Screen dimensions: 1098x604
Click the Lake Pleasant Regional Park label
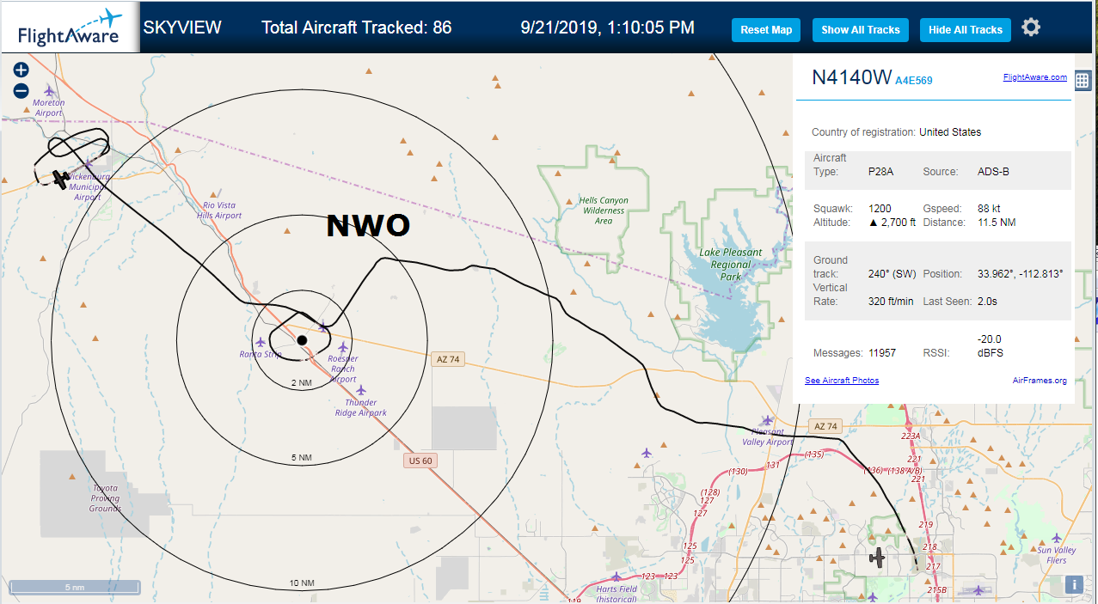tap(730, 265)
